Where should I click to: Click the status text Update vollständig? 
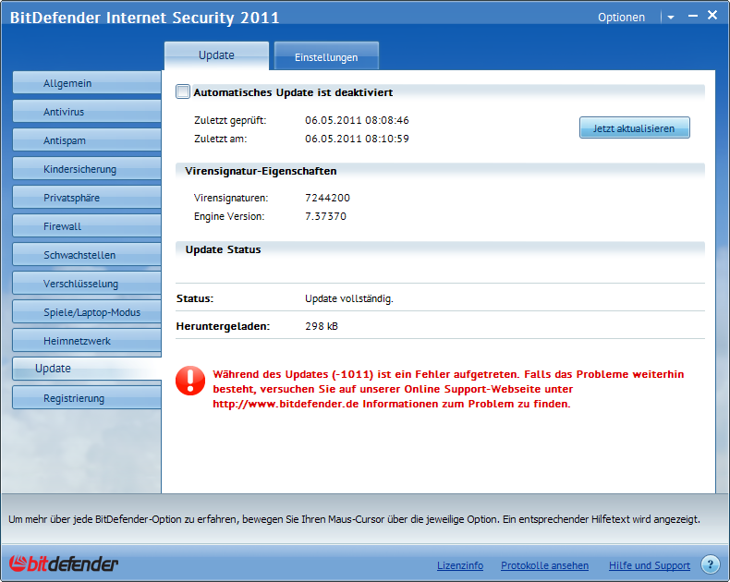click(349, 298)
